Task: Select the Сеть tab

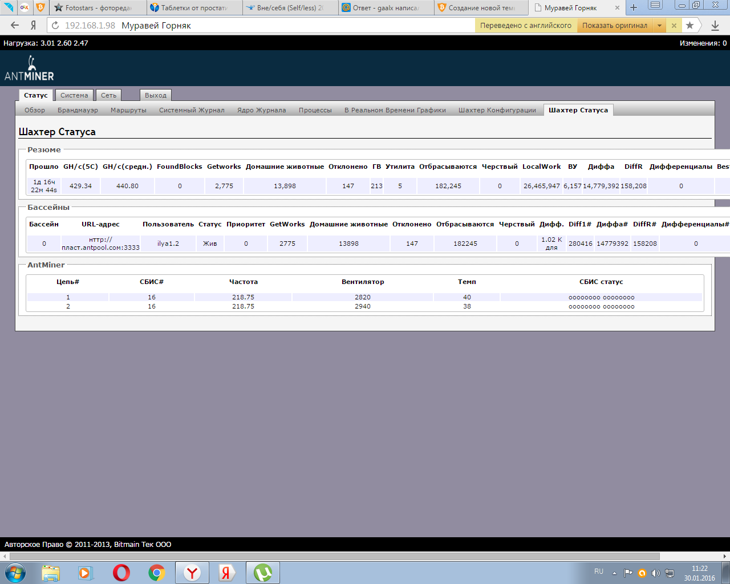Action: pos(108,95)
